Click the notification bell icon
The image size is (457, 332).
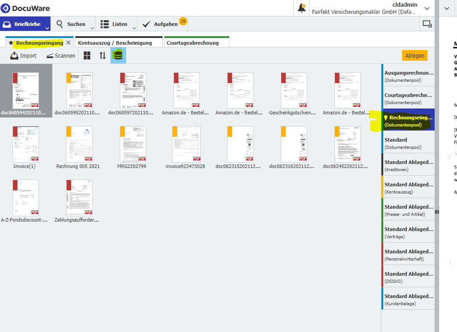tap(302, 8)
